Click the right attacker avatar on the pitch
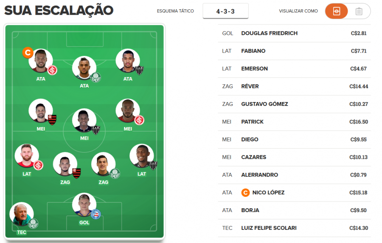This screenshot has width=382, height=243. coord(128,61)
